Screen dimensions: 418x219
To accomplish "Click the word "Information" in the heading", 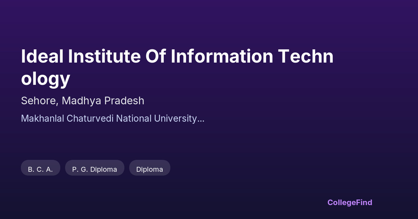I will (222, 57).
